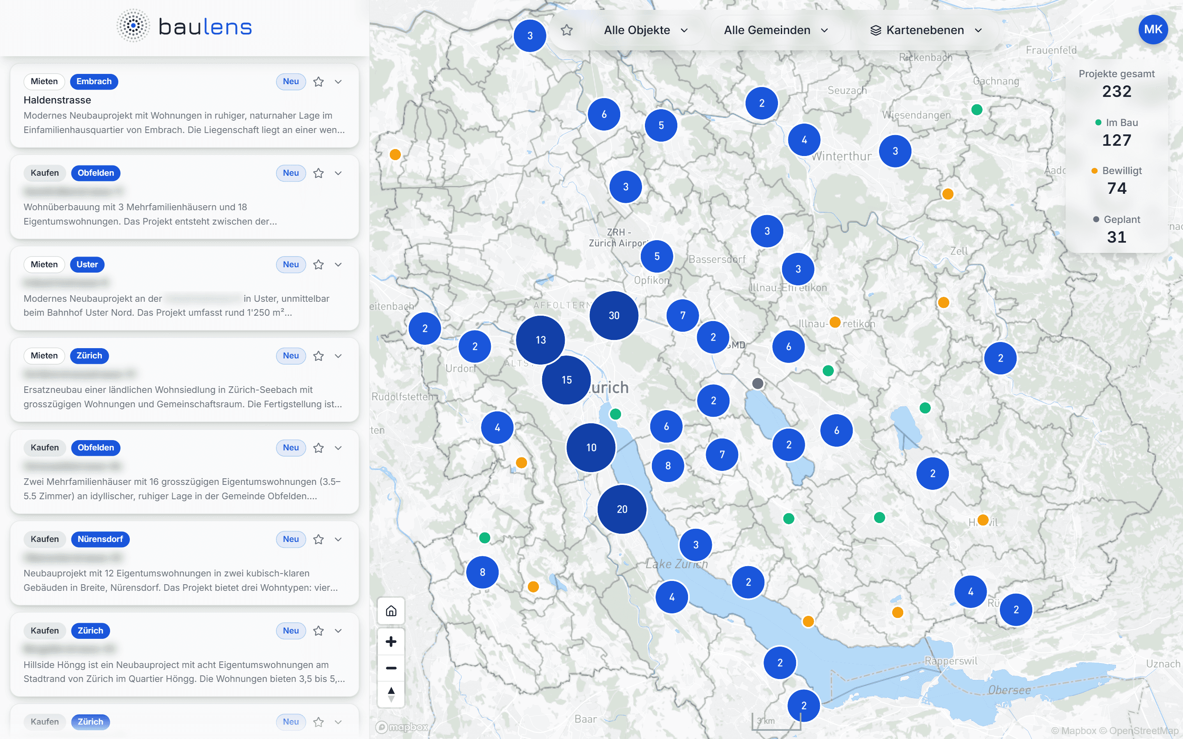1183x739 pixels.
Task: Click the Mieten tag on the Embrach card
Action: (44, 82)
